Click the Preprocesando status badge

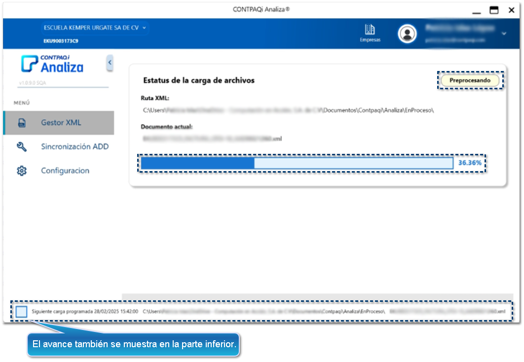470,80
